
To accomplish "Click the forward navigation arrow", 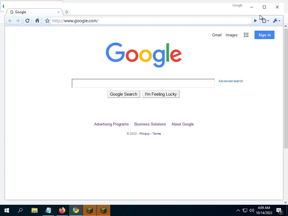I will pyautogui.click(x=18, y=21).
